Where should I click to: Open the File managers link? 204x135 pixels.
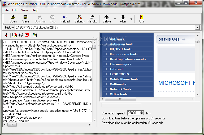[120, 64]
